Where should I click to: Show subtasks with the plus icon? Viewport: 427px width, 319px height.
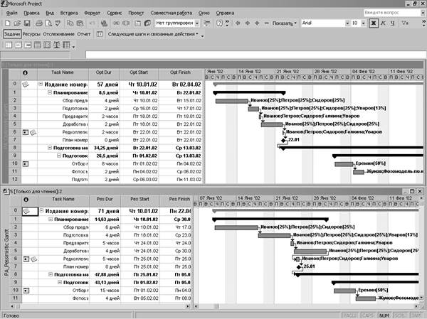click(x=257, y=23)
